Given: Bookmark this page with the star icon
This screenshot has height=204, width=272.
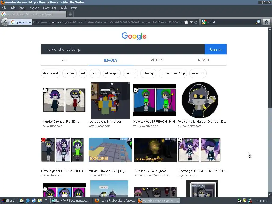Looking at the screenshot, I should pos(186,22).
